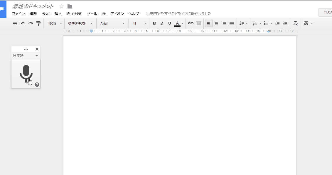Select the Paint format tool

pyautogui.click(x=38, y=23)
